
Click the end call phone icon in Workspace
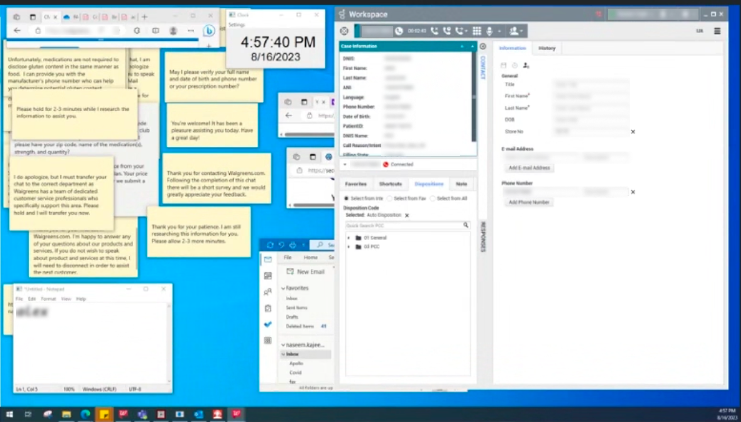435,31
